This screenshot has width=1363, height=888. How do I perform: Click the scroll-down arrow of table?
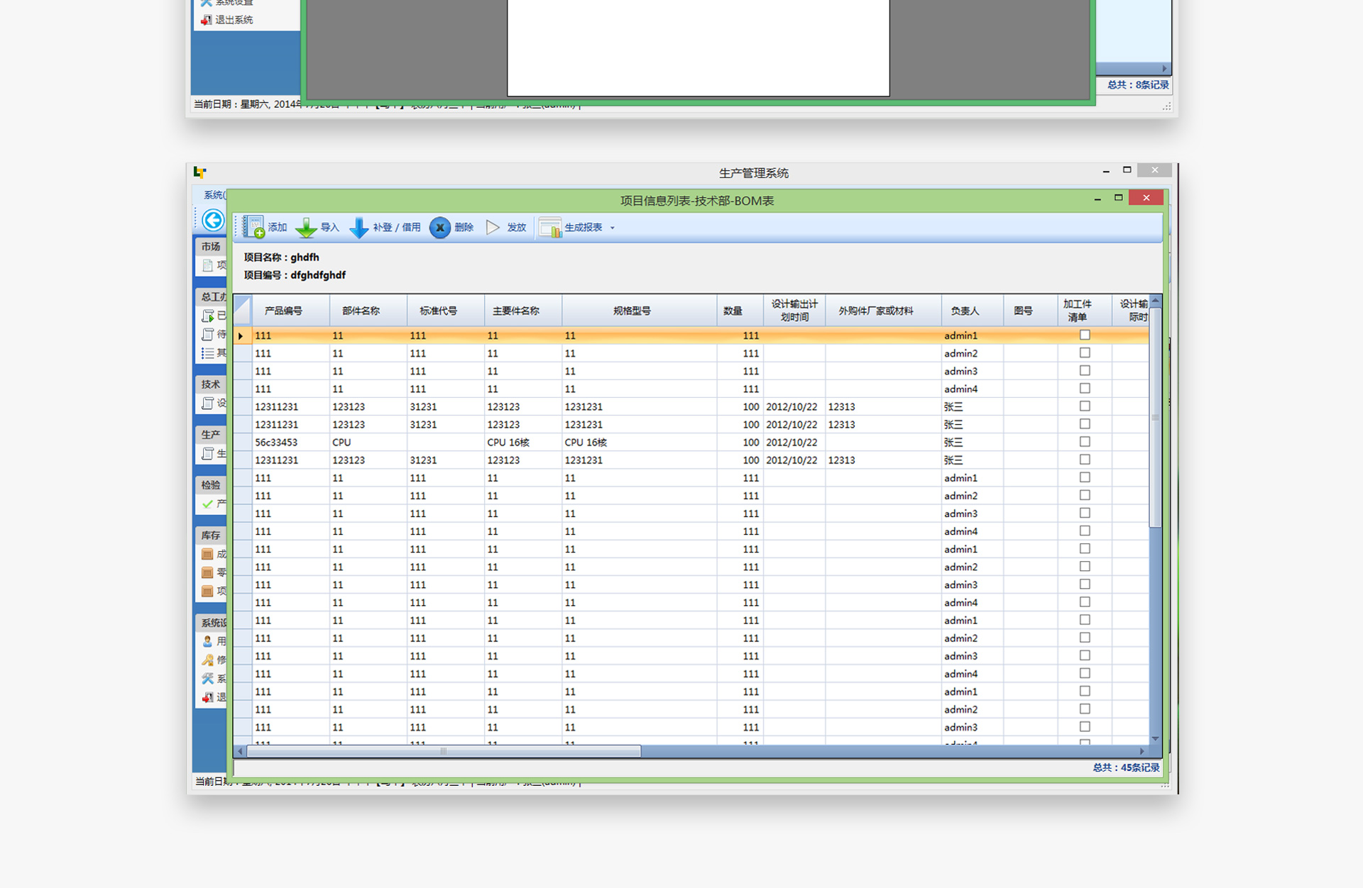coord(1155,739)
